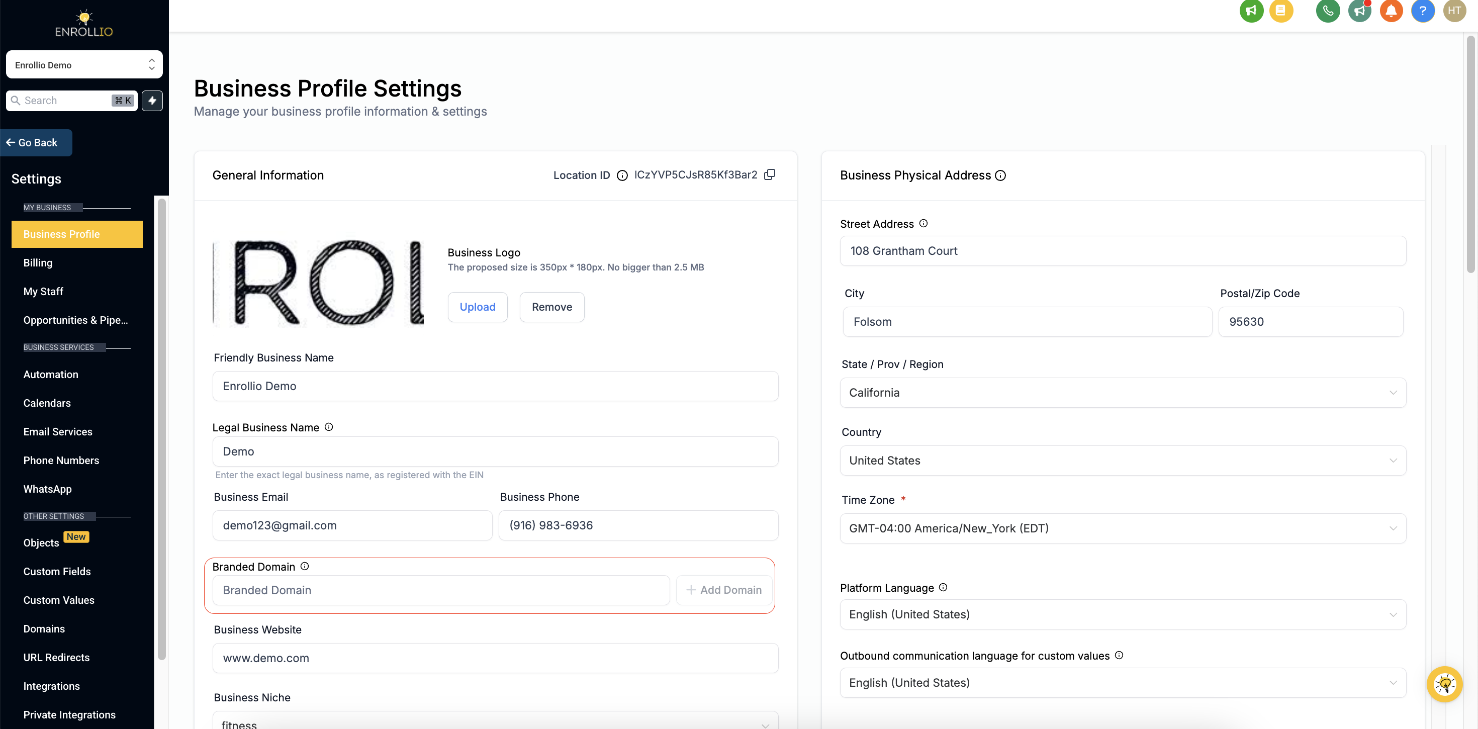Open the phone dialer icon
This screenshot has width=1478, height=729.
tap(1328, 11)
